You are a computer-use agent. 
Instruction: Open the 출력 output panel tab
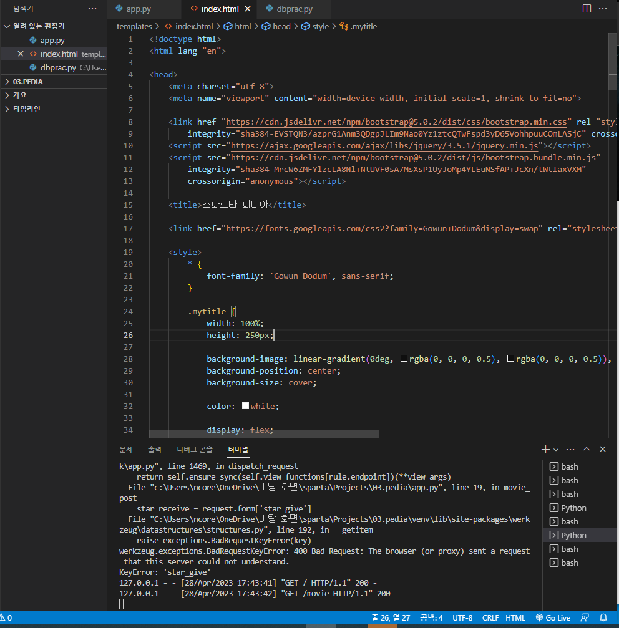[155, 450]
